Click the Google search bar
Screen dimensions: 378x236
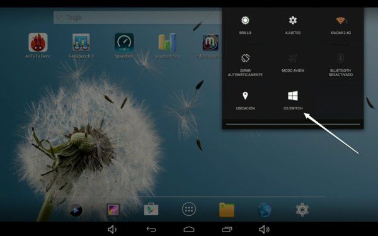tap(137, 18)
